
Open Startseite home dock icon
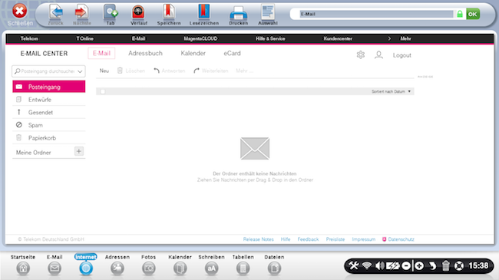[x=23, y=268]
